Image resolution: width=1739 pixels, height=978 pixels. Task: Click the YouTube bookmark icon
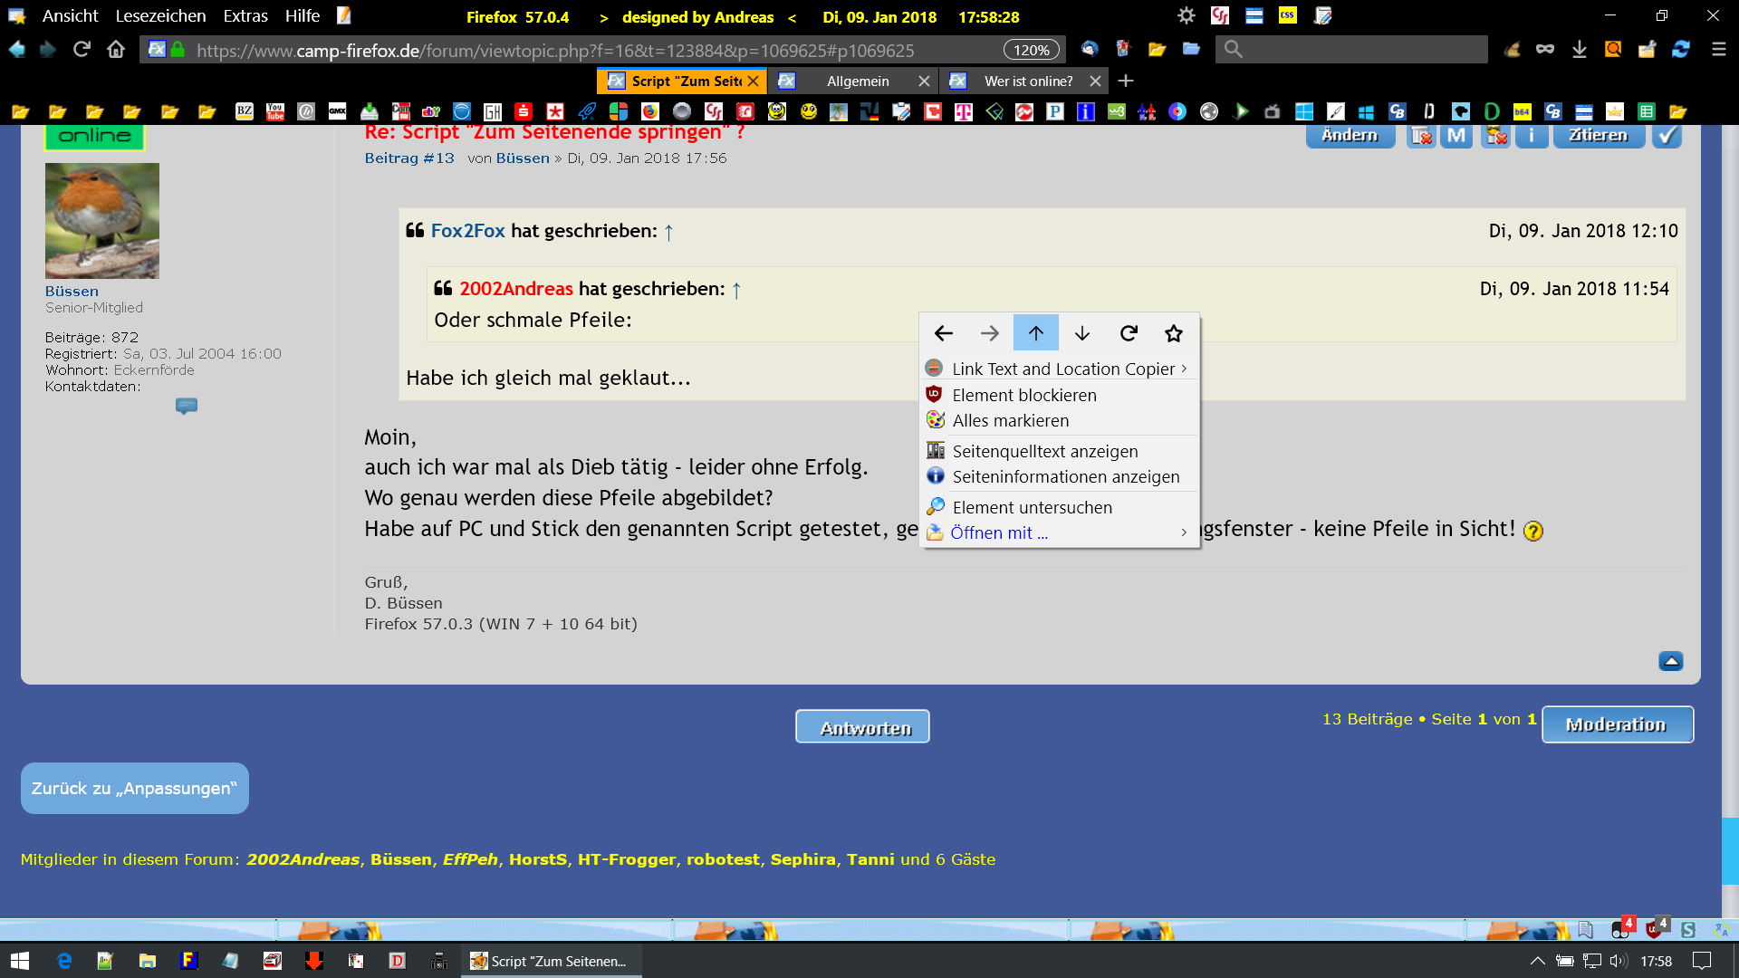point(275,111)
